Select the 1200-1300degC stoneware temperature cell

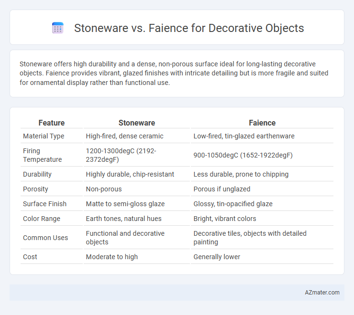121,155
